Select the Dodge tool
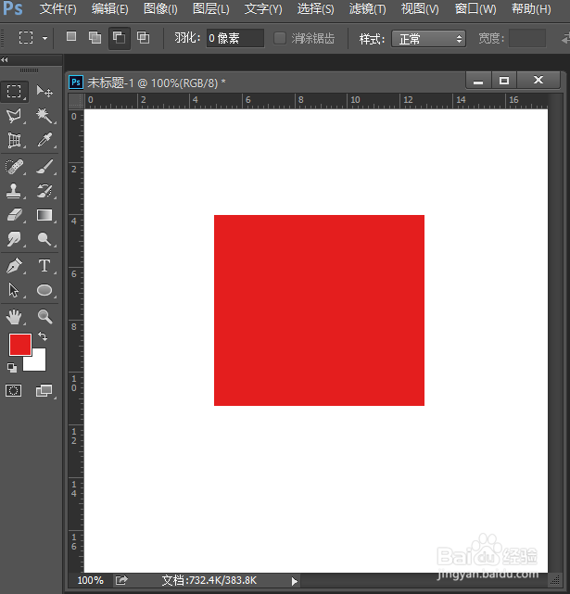Screen dimensions: 570x594 (44, 239)
